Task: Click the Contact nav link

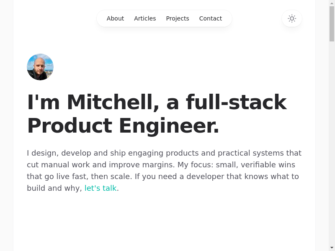Action: coord(211,18)
